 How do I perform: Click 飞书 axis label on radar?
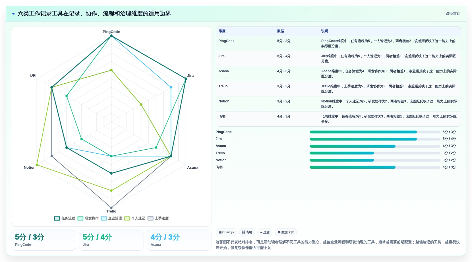[32, 76]
